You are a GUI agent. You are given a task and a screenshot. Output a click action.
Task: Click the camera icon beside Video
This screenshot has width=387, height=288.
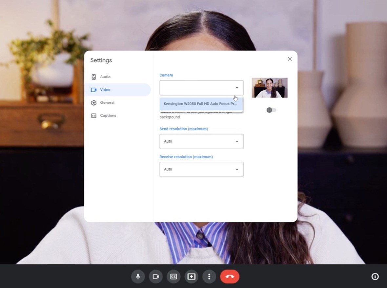pos(94,89)
